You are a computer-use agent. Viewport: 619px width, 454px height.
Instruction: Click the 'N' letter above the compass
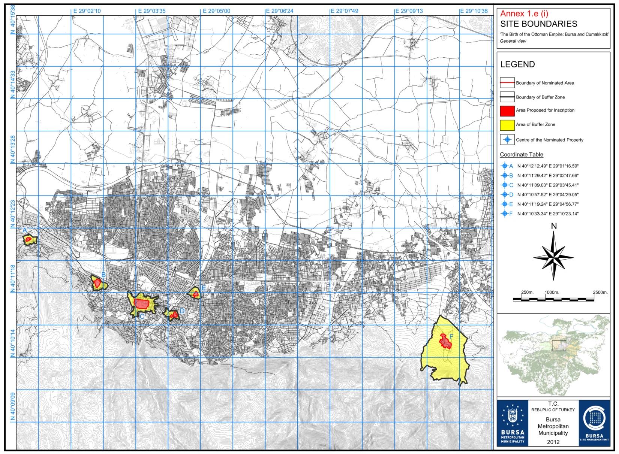[x=554, y=226]
